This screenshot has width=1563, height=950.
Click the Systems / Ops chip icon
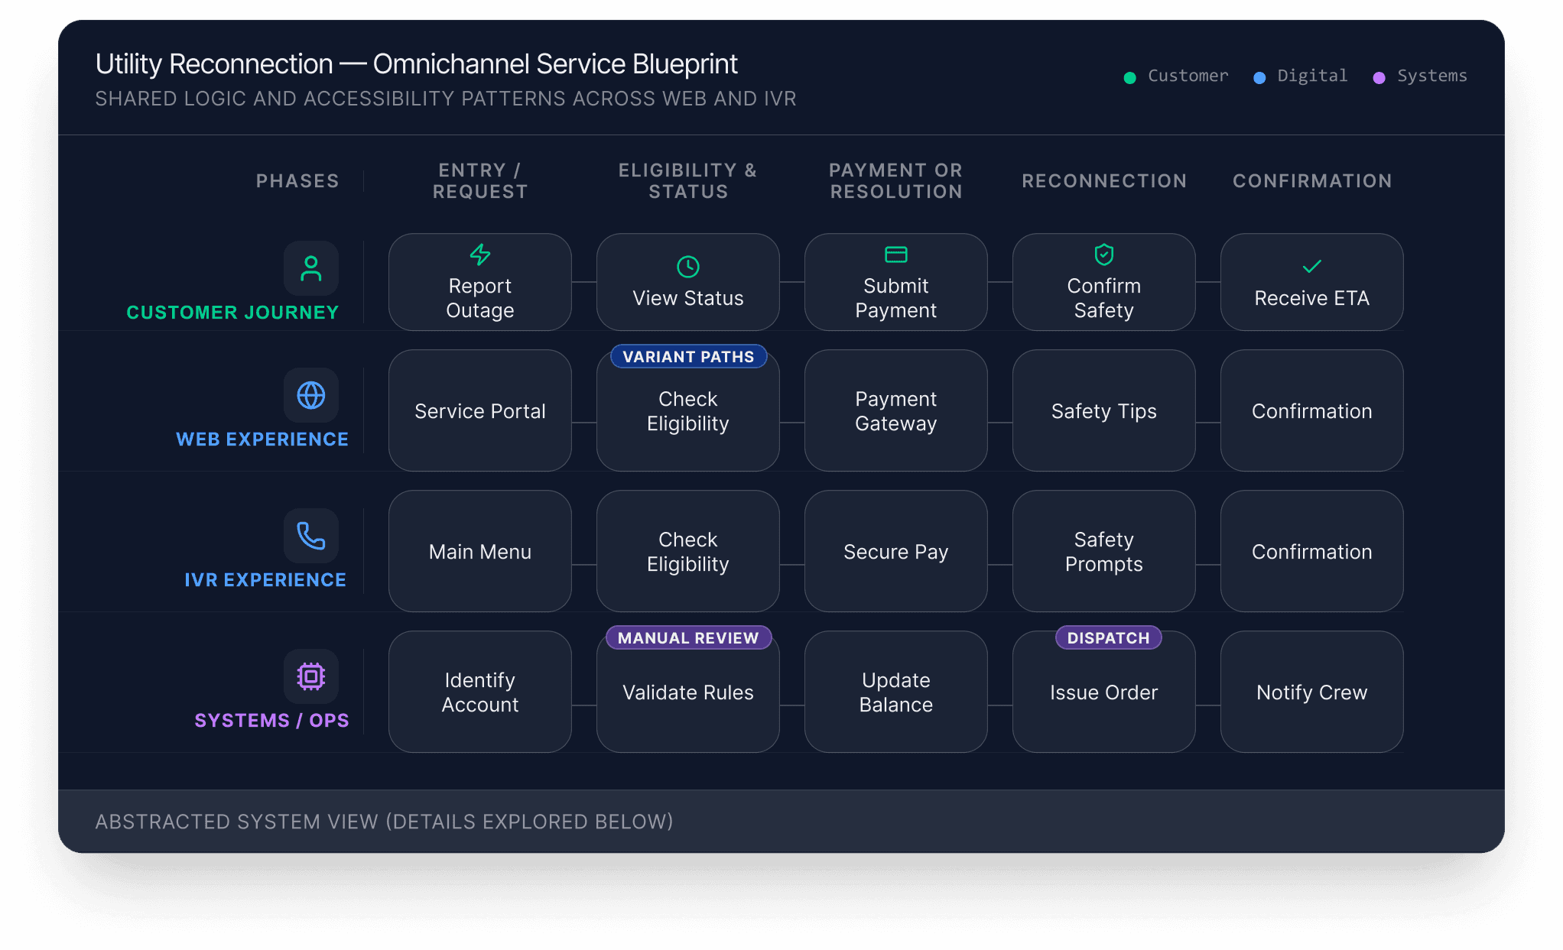pyautogui.click(x=310, y=676)
